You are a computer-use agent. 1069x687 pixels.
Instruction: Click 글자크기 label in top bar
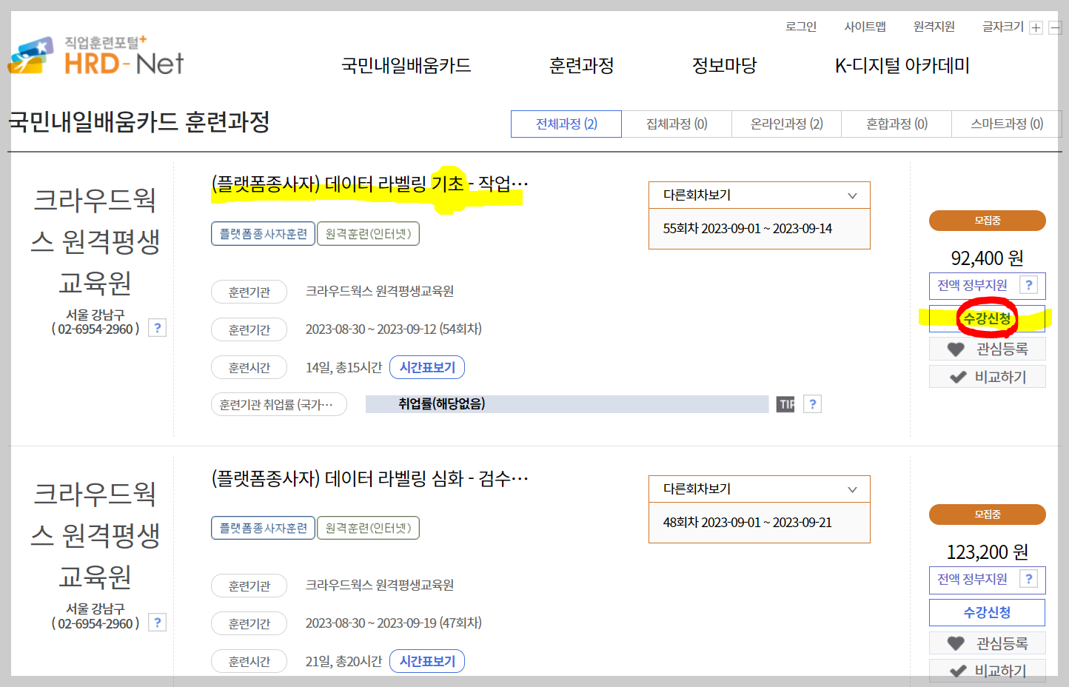(x=1002, y=27)
